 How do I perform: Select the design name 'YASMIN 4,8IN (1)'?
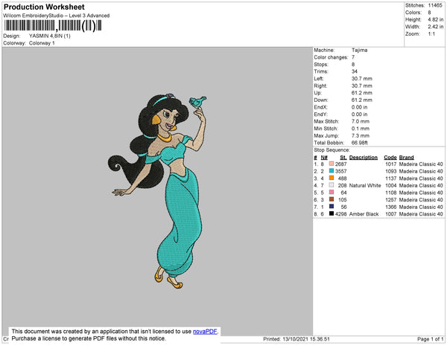[50, 36]
